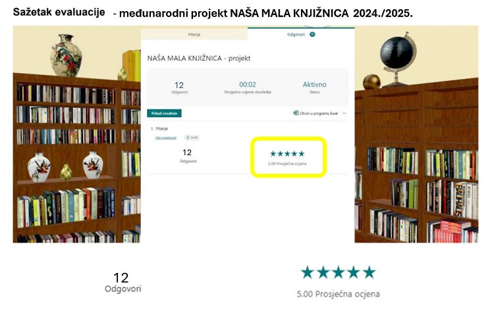Switch to the Pitanja tab

pyautogui.click(x=194, y=34)
